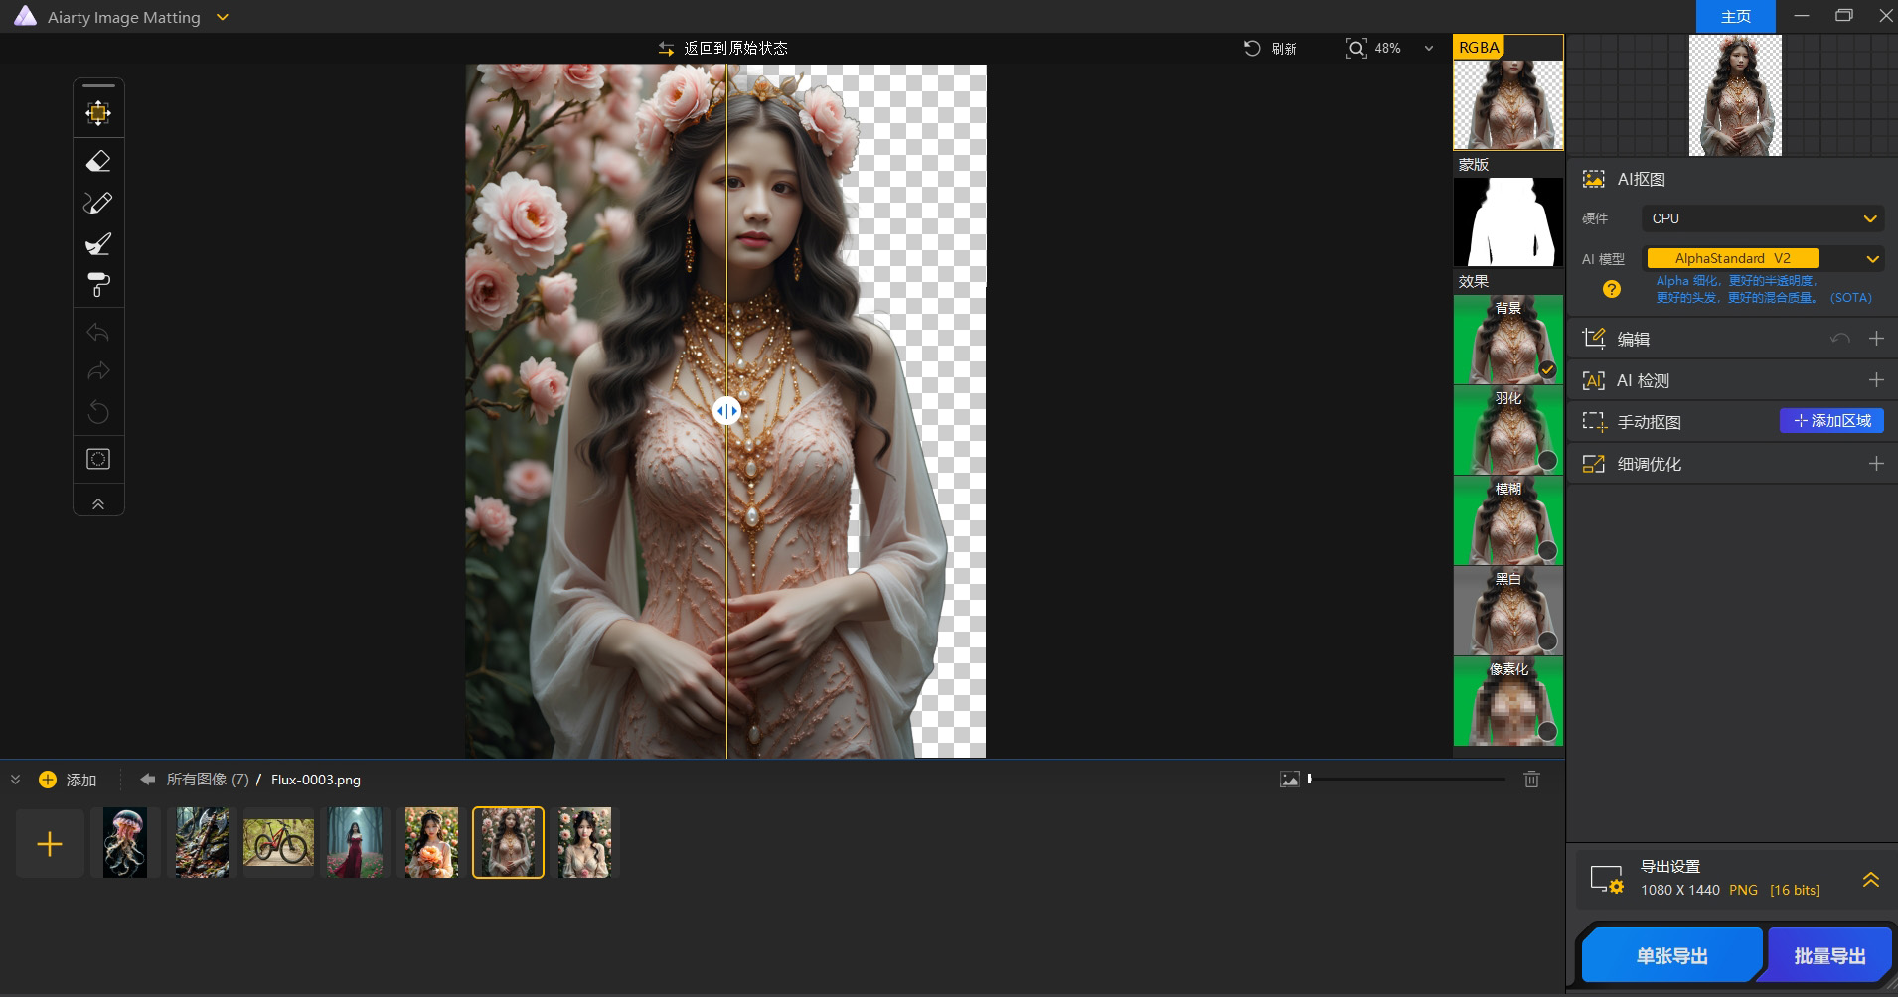This screenshot has height=997, width=1898.
Task: Select the jellyfish thumbnail
Action: (125, 842)
